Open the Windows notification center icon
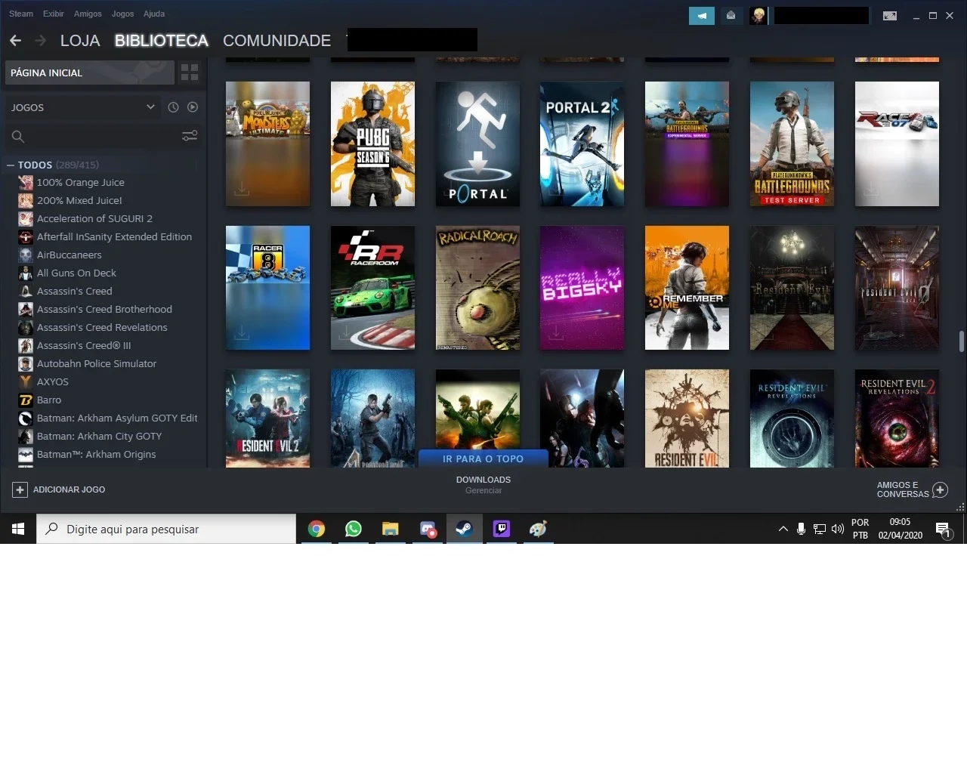 (943, 530)
